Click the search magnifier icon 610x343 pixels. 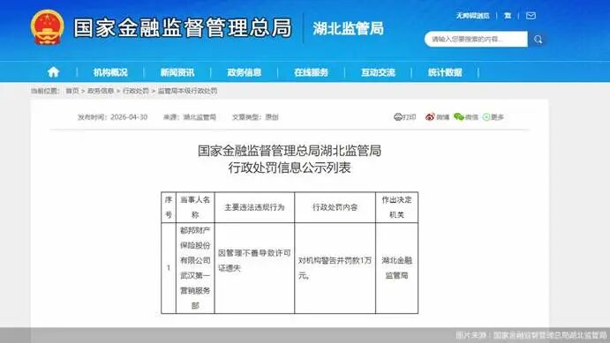pos(538,39)
